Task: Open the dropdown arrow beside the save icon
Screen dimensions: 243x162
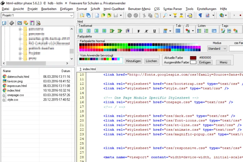Action: (x=121, y=15)
